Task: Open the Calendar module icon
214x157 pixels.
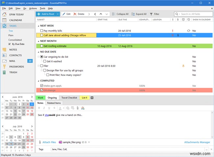Action: pyautogui.click(x=4, y=20)
